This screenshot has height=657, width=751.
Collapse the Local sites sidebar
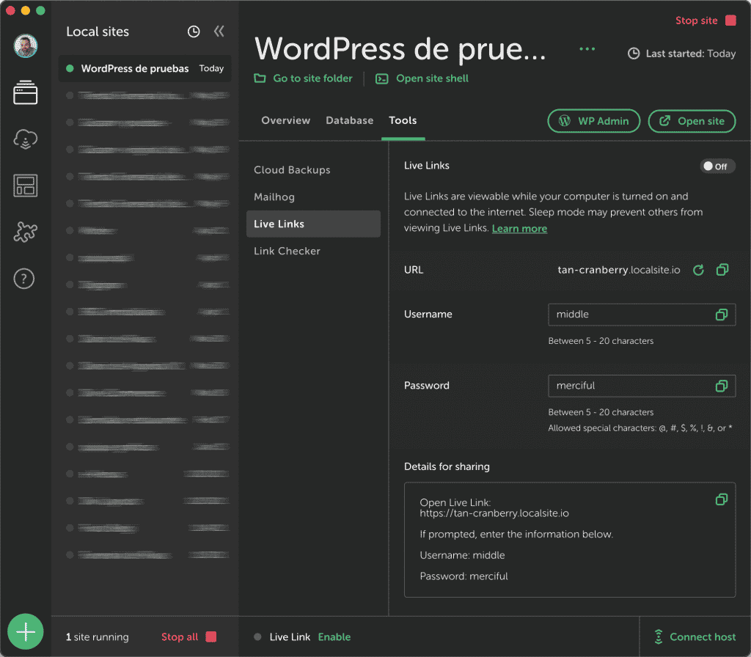[x=219, y=32]
